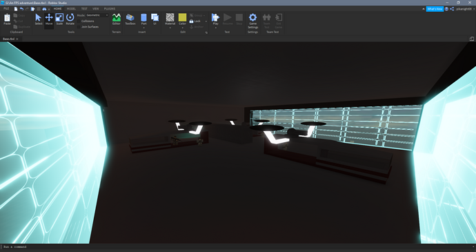The height and width of the screenshot is (252, 476).
Task: Expand the Color dropdown arrow
Action: tap(182, 28)
